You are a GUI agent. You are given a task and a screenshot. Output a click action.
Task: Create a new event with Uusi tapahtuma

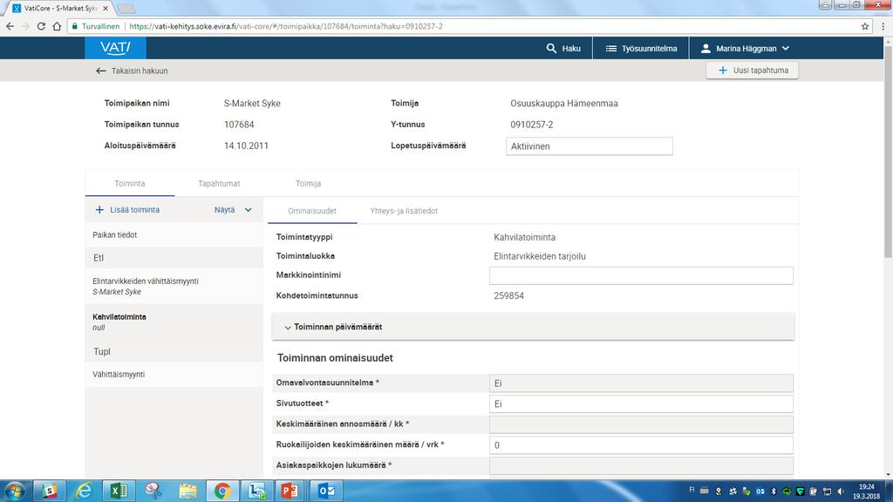[x=753, y=71]
